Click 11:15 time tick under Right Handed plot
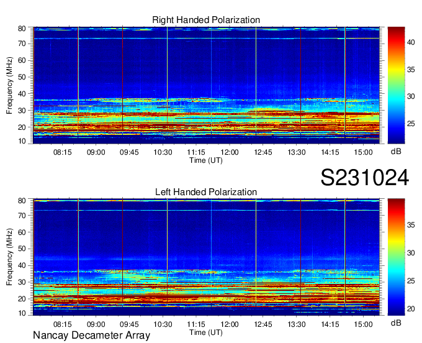Screen dimensions: 422x343 click(196, 152)
